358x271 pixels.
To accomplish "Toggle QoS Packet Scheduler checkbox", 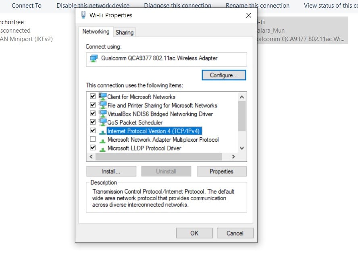I will click(x=93, y=122).
